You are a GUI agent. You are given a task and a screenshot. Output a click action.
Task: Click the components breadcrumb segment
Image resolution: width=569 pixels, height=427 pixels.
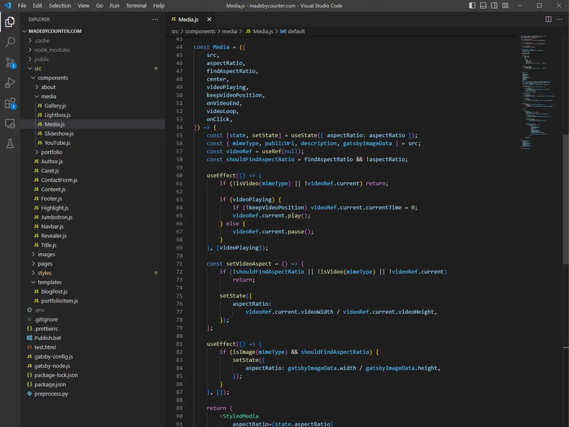(200, 32)
